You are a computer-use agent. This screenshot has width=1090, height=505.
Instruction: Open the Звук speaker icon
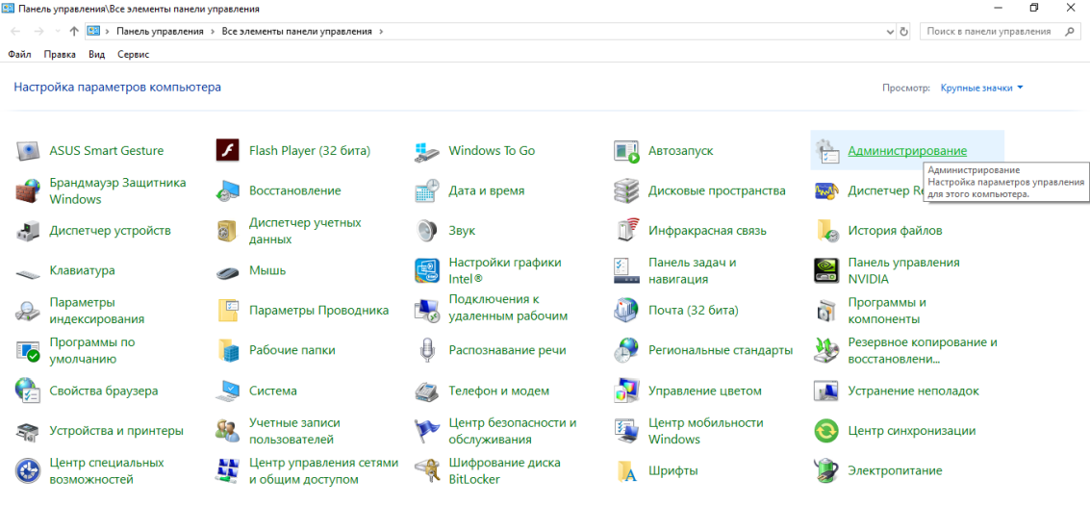427,231
